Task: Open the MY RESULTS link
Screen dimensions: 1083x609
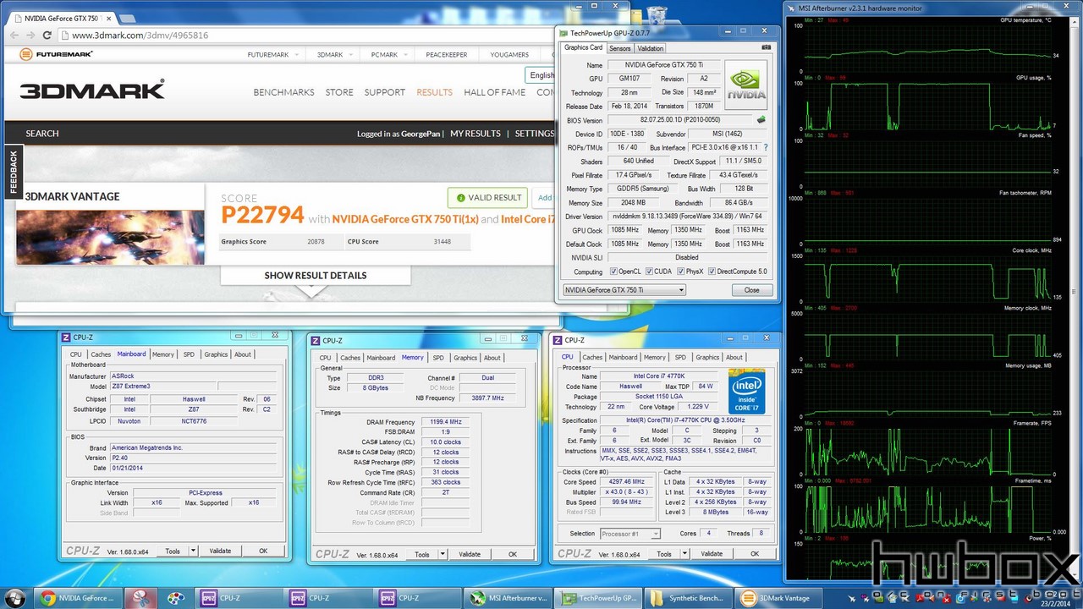Action: pos(476,134)
